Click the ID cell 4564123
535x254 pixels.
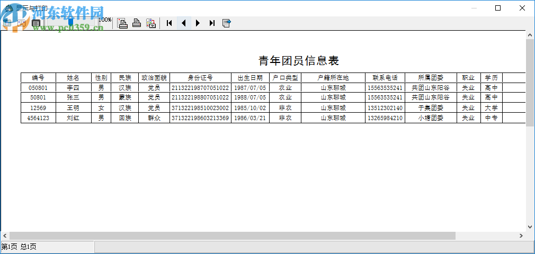tap(38, 119)
